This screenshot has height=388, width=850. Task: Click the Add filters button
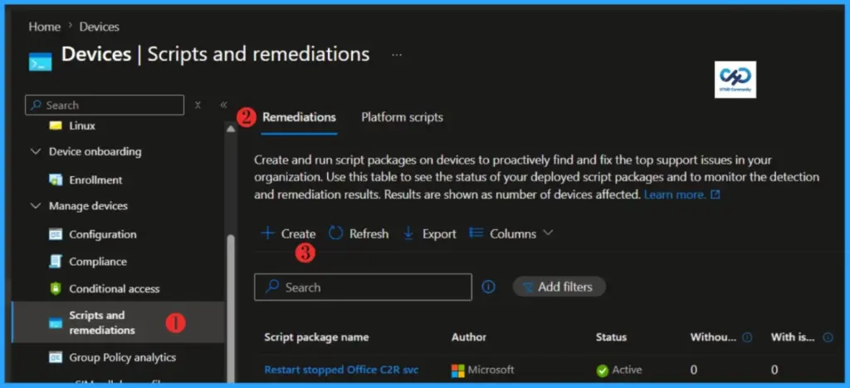click(559, 287)
